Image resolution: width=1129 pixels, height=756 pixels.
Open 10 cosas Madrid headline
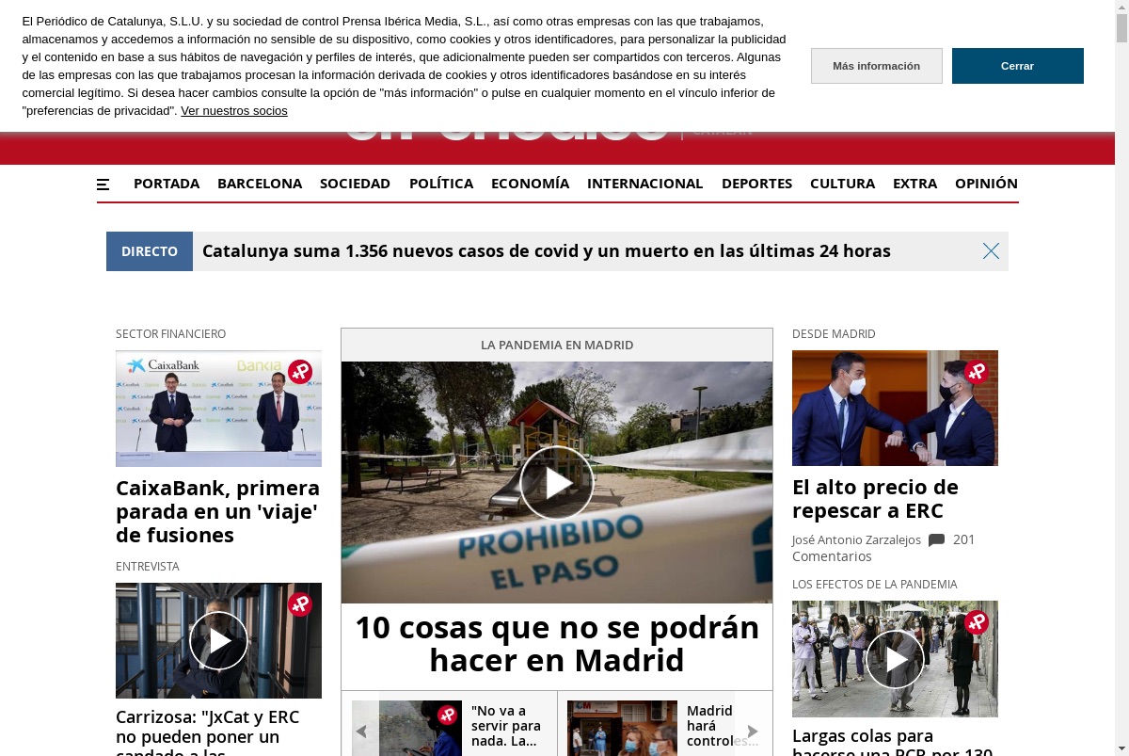(x=557, y=644)
